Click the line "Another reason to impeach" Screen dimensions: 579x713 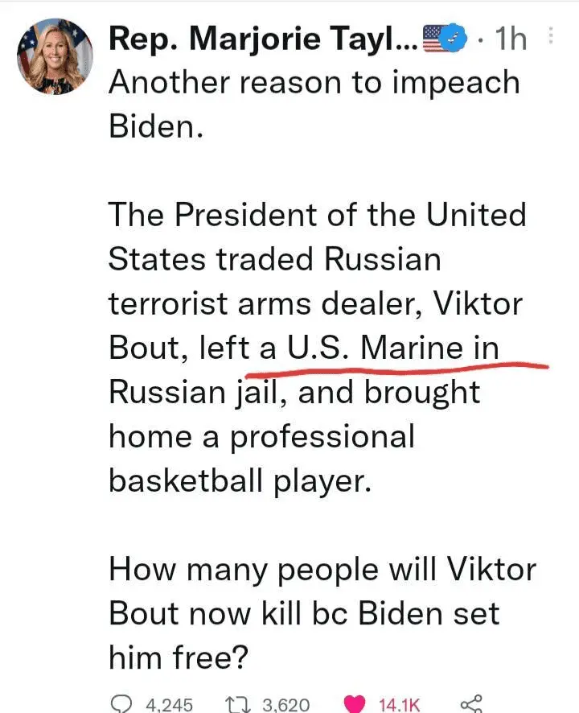(x=314, y=82)
